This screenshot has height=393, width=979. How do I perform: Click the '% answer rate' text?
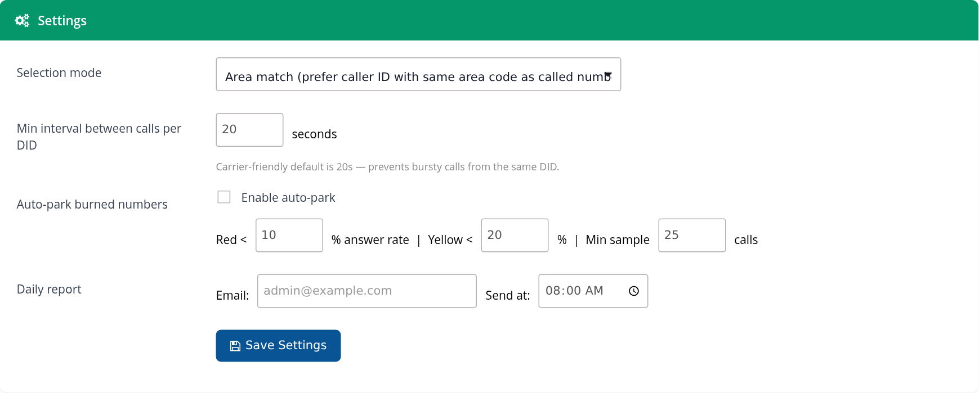(x=370, y=240)
